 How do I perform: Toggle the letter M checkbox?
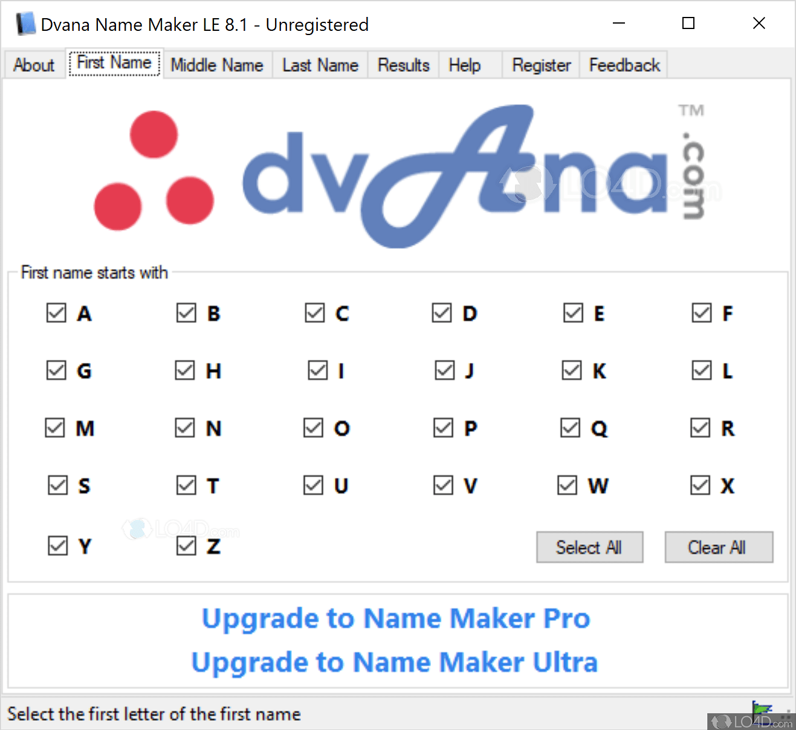click(55, 428)
